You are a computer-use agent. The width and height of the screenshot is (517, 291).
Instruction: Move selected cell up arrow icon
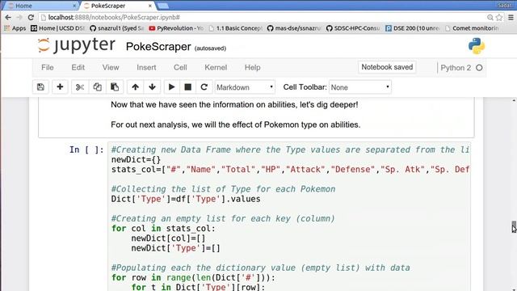(x=135, y=87)
